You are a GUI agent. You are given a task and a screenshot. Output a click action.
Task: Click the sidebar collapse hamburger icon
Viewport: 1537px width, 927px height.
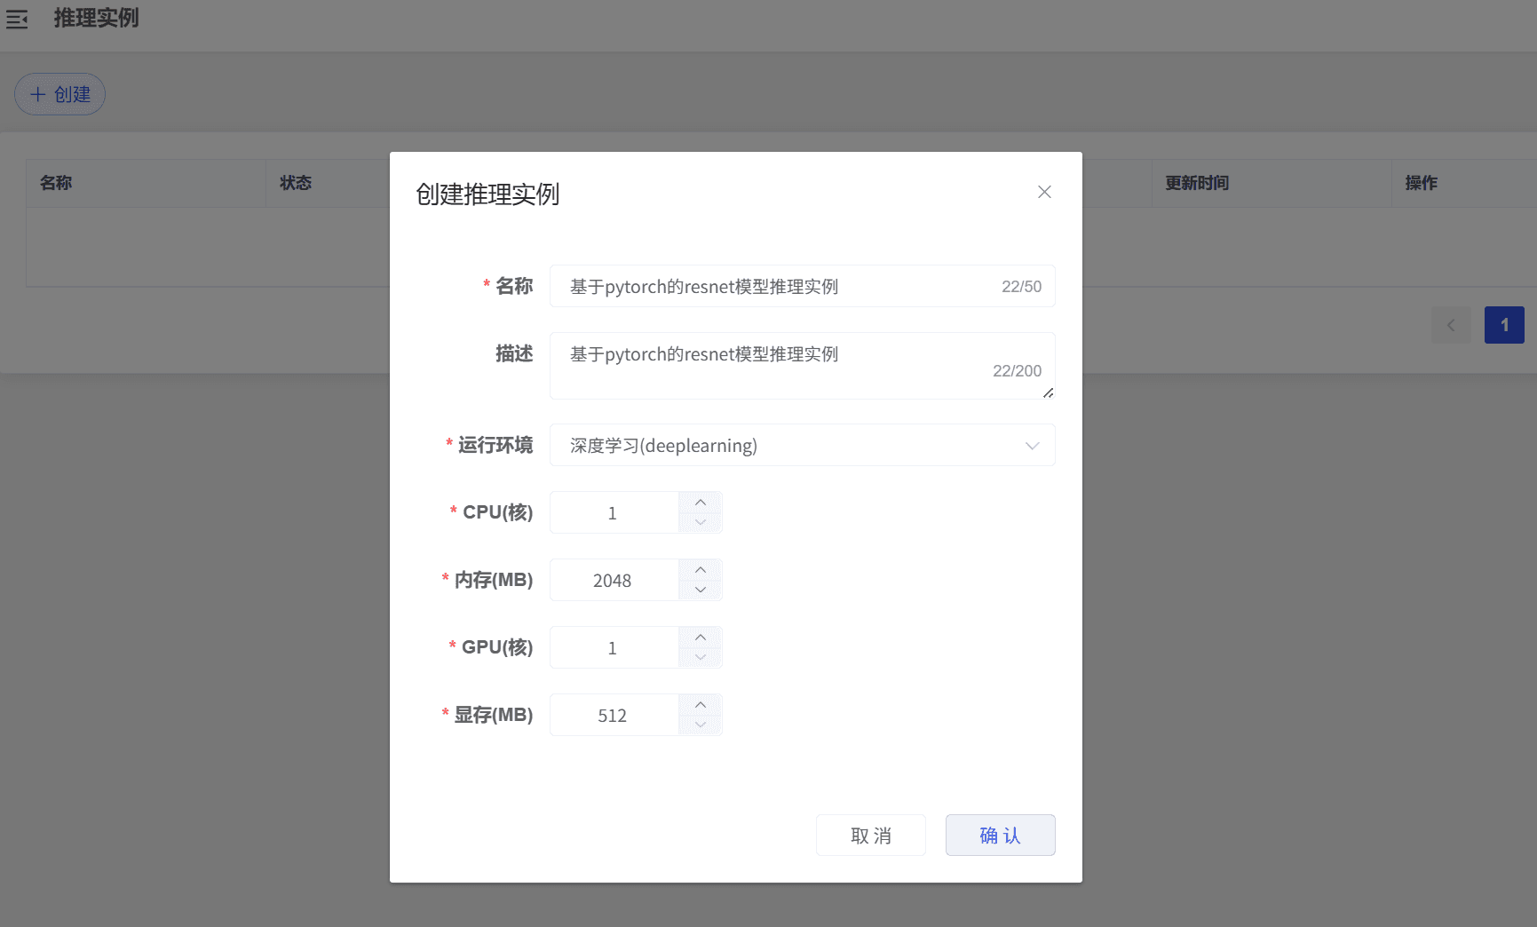pyautogui.click(x=17, y=19)
